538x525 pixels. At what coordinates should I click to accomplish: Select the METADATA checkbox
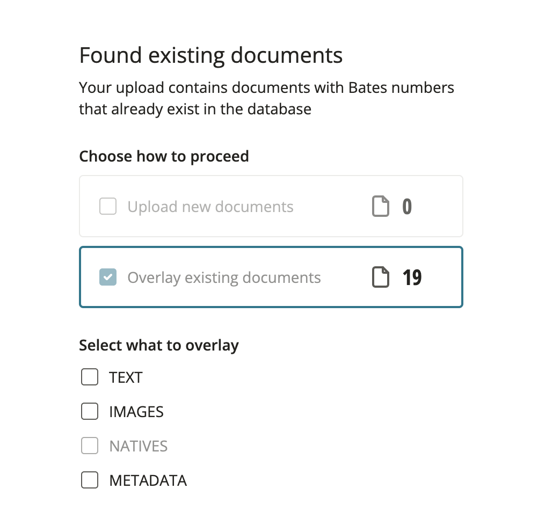[89, 480]
